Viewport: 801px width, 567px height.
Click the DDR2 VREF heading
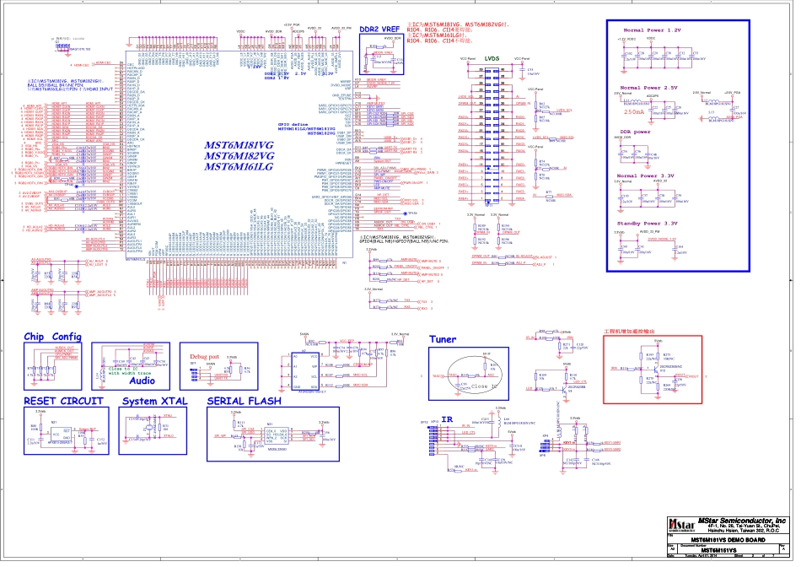click(379, 29)
